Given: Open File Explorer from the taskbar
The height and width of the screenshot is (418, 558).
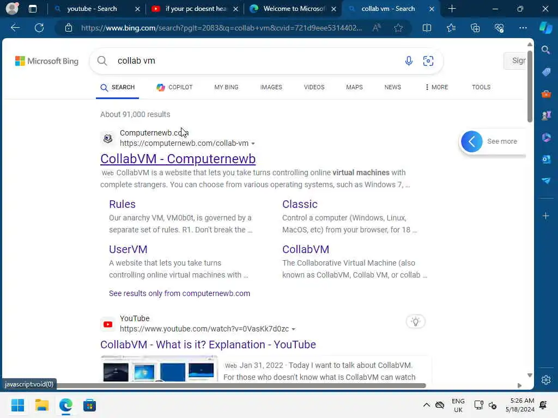Looking at the screenshot, I should 41,405.
